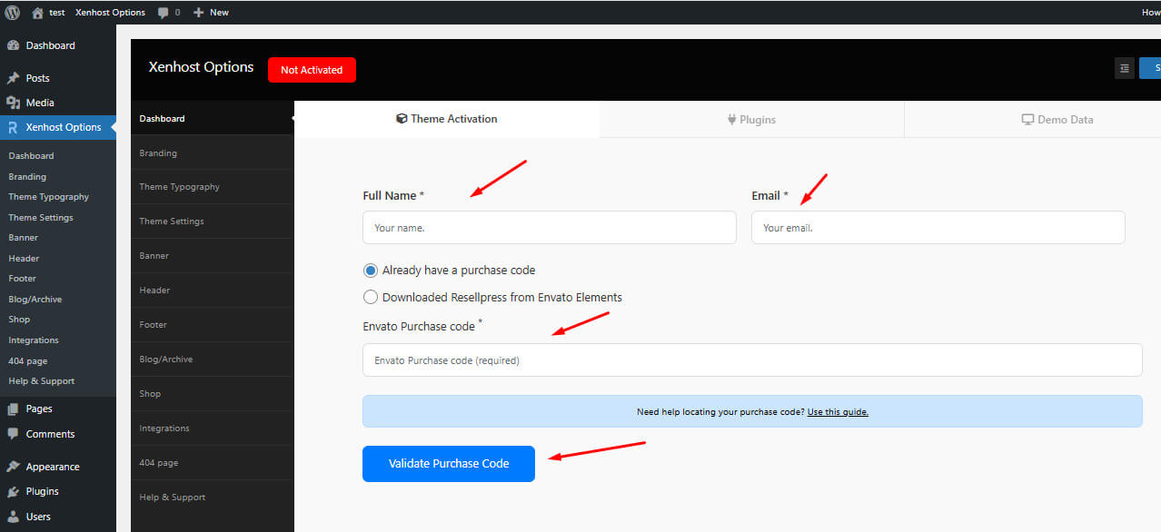Screen dimensions: 1161x532
Task: Click the test site name in admin bar
Action: click(56, 13)
